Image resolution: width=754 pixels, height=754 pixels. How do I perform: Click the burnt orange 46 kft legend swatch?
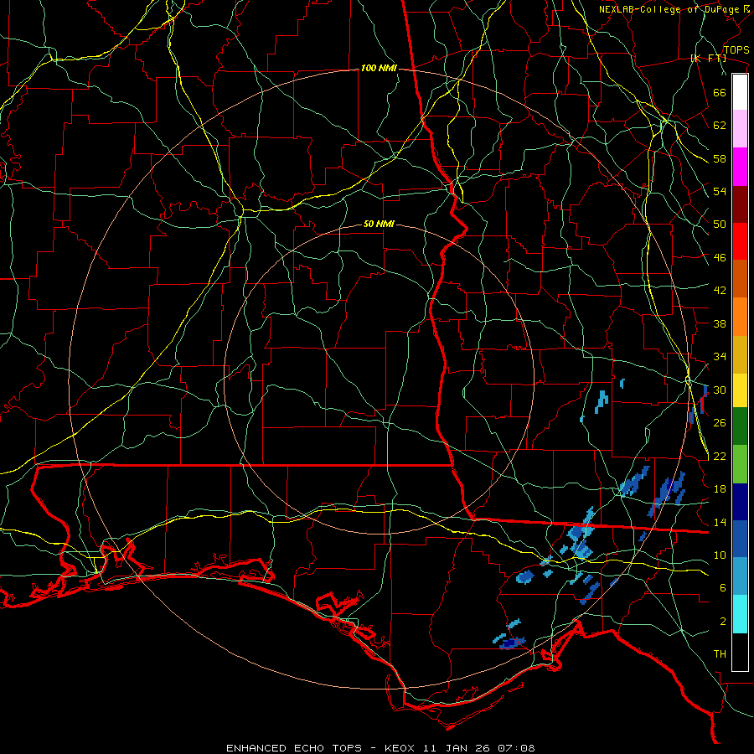[740, 279]
